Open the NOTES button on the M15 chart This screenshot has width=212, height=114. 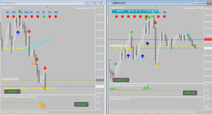(121, 80)
